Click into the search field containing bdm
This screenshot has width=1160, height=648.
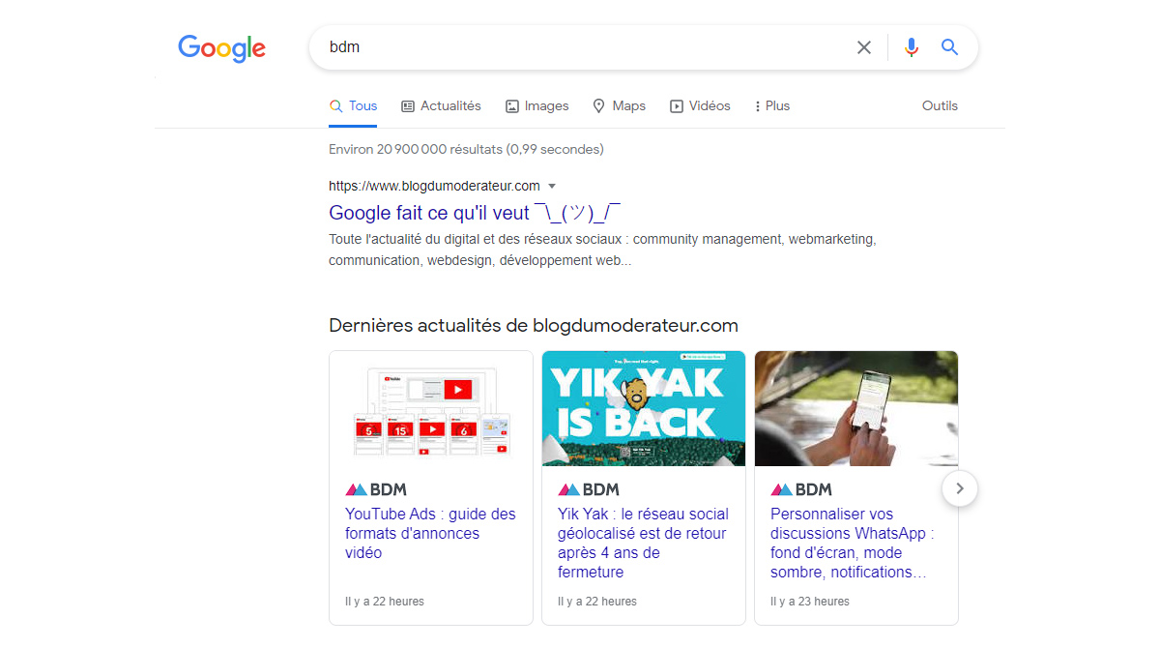coord(580,47)
